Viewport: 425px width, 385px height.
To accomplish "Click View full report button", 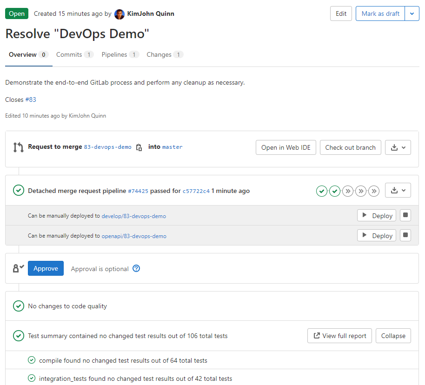I will click(x=339, y=336).
